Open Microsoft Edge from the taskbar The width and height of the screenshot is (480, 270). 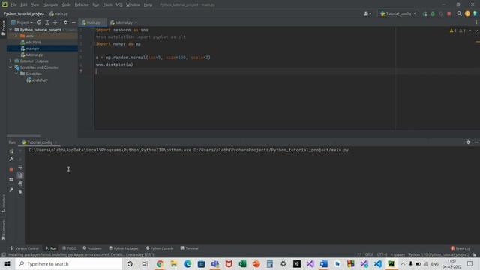(187, 263)
